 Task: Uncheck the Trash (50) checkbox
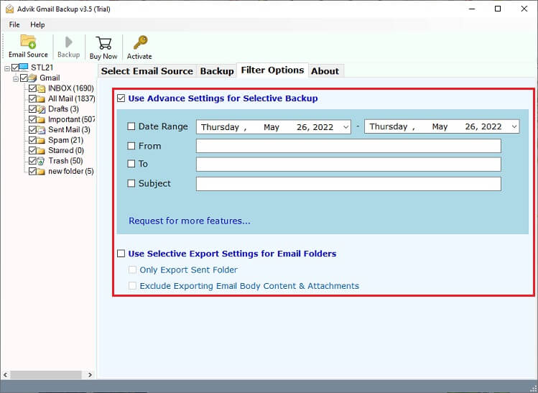(32, 161)
